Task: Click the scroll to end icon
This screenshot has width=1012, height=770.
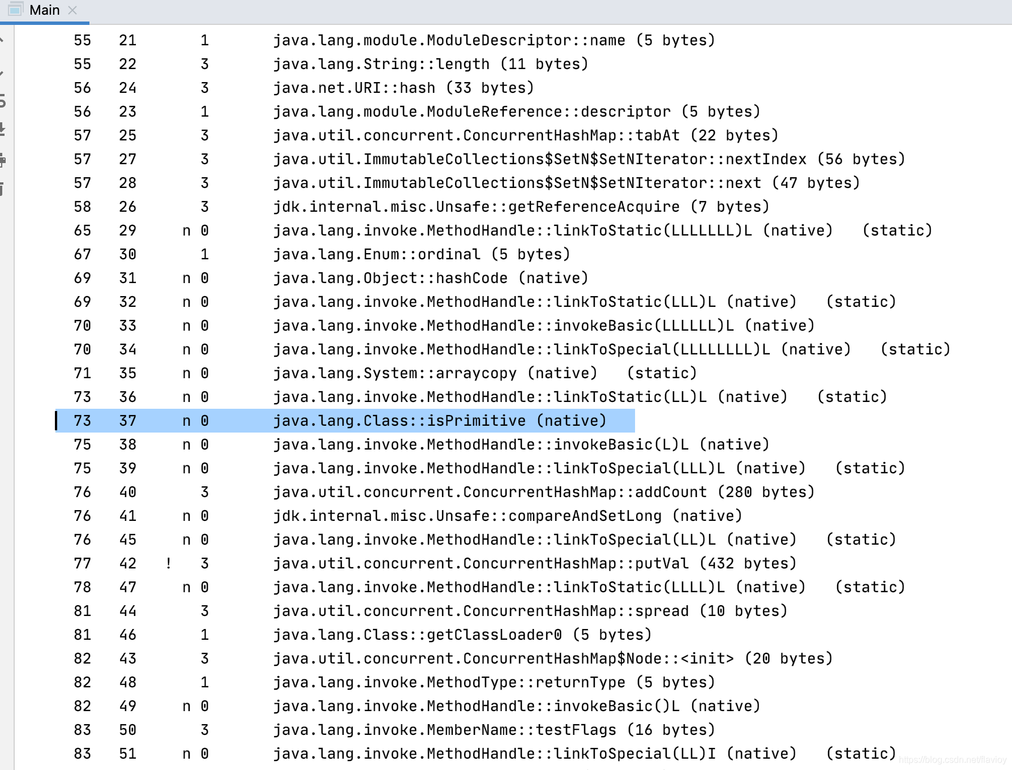Action: [x=3, y=130]
